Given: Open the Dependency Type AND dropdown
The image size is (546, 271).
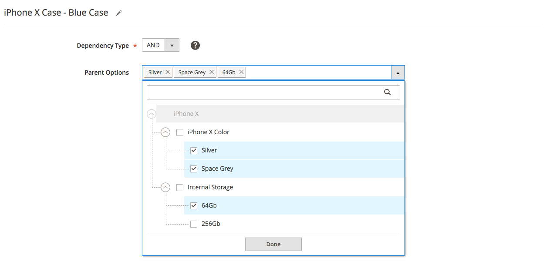Looking at the screenshot, I should tap(161, 45).
